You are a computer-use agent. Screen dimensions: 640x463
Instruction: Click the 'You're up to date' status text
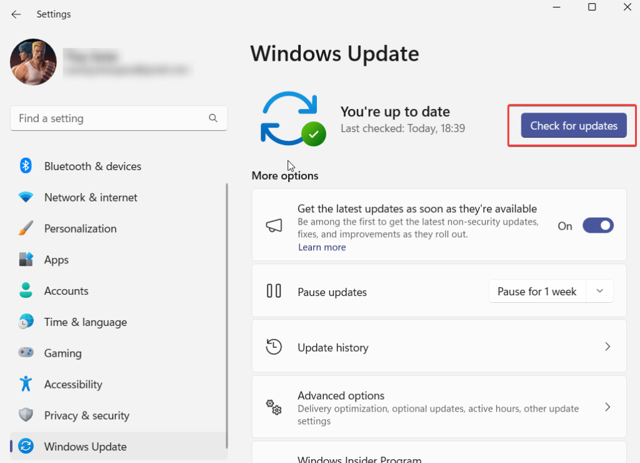[x=395, y=111]
